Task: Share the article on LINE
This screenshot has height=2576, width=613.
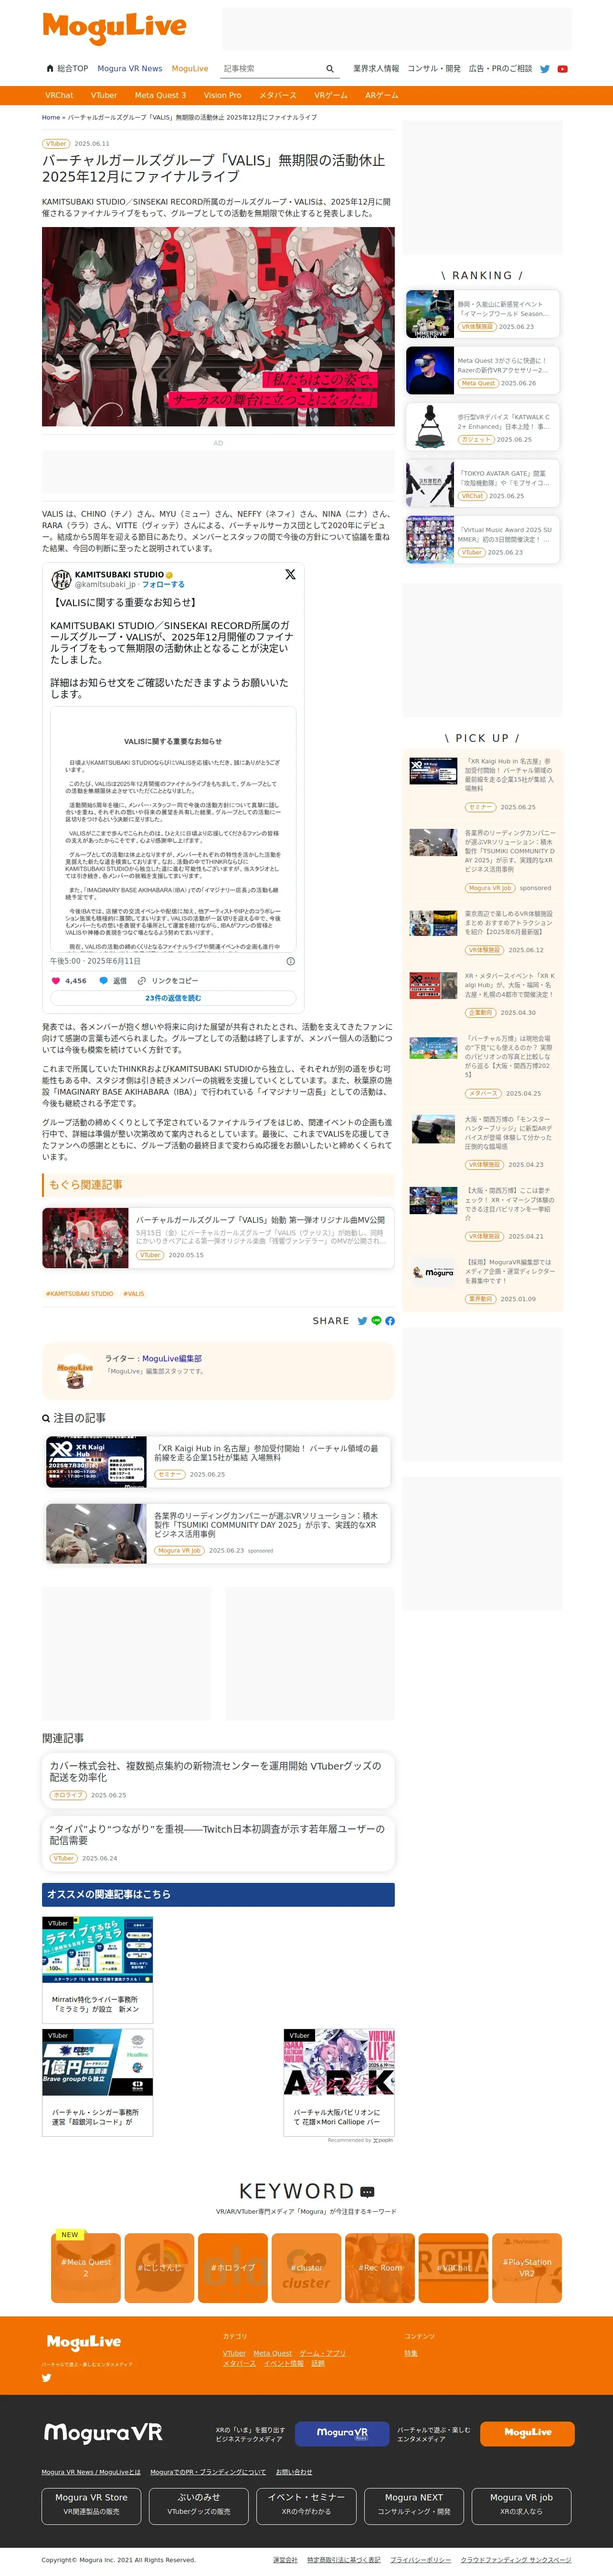Action: (x=376, y=1321)
